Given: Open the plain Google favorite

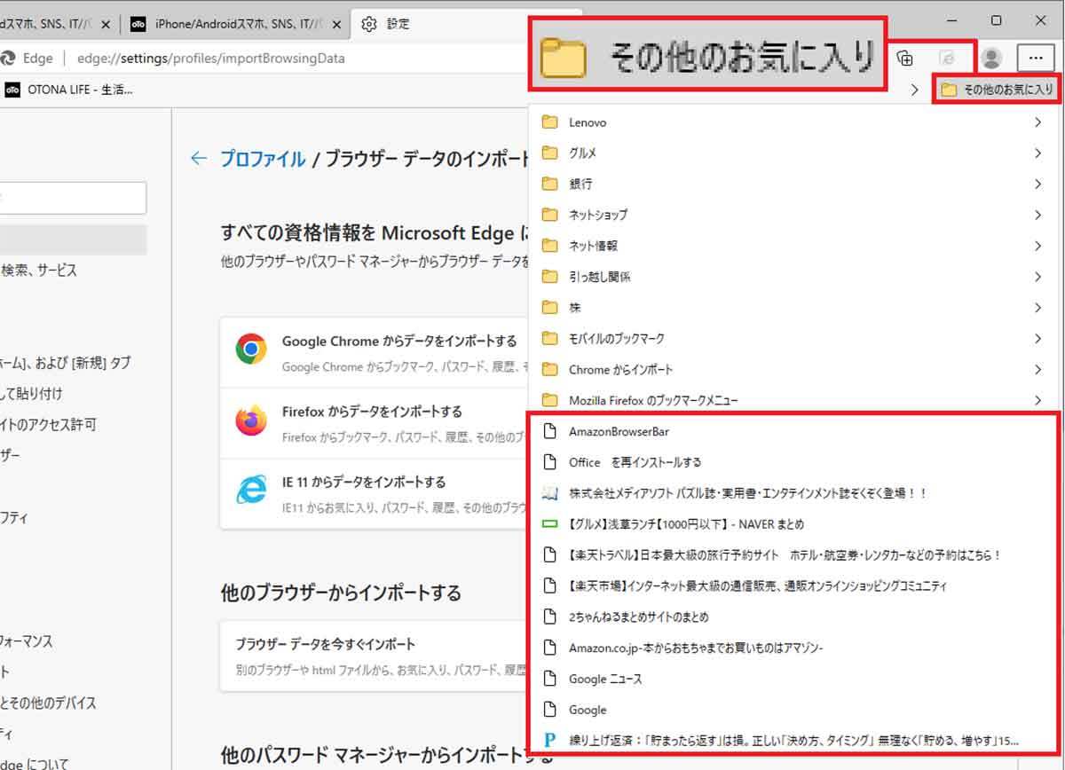Looking at the screenshot, I should coord(794,710).
